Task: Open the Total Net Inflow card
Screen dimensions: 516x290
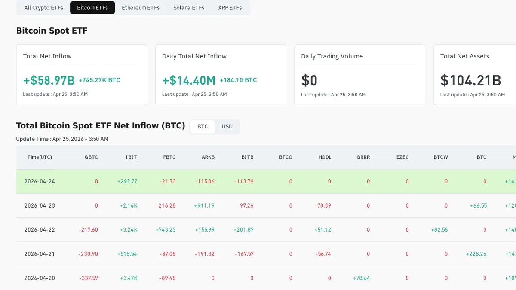Action: click(82, 75)
